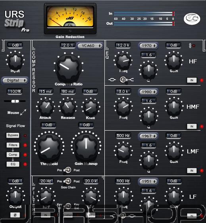The height and width of the screenshot is (223, 206).
Task: Flip the Key Int/Ext switch
Action: 67,206
